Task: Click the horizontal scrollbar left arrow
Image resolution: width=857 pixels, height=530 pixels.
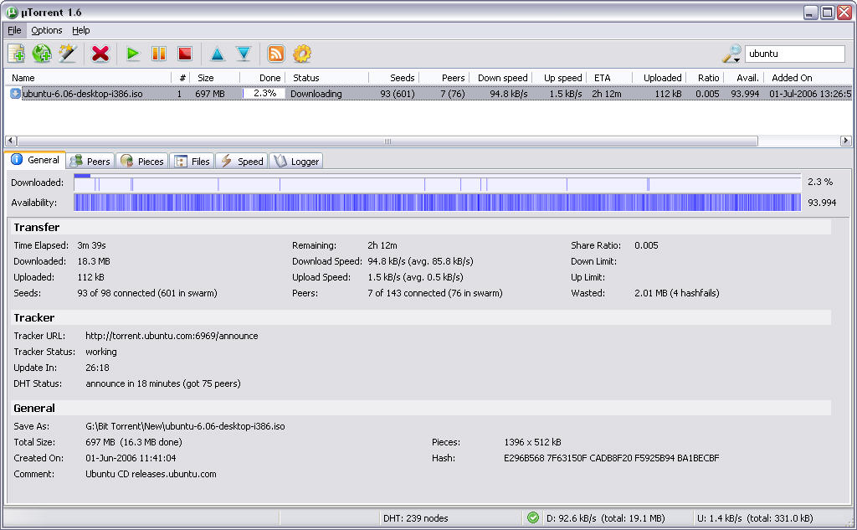Action: pyautogui.click(x=10, y=141)
